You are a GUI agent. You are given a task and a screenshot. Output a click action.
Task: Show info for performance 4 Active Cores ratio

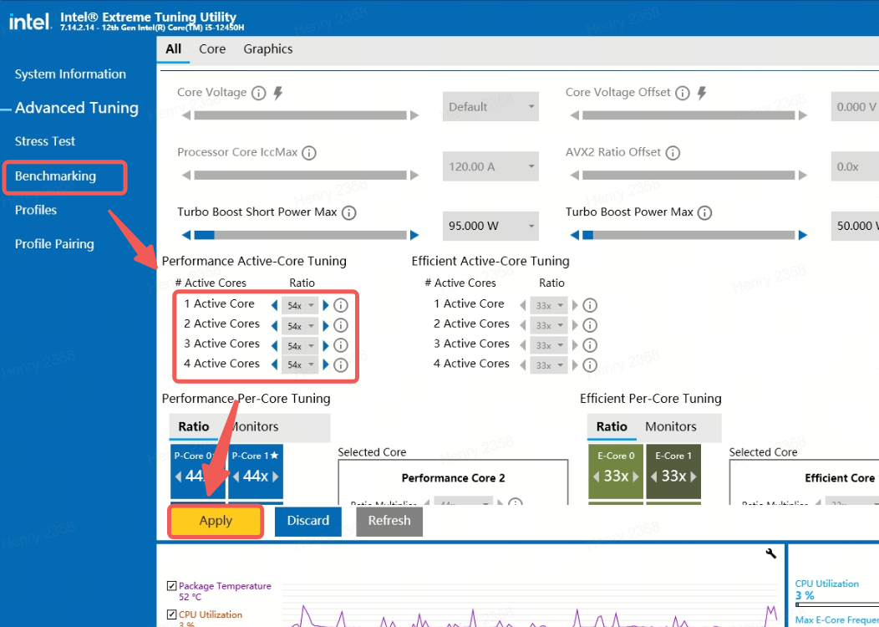coord(341,365)
